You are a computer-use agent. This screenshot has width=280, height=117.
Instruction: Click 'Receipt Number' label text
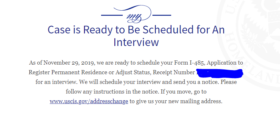click(x=174, y=73)
